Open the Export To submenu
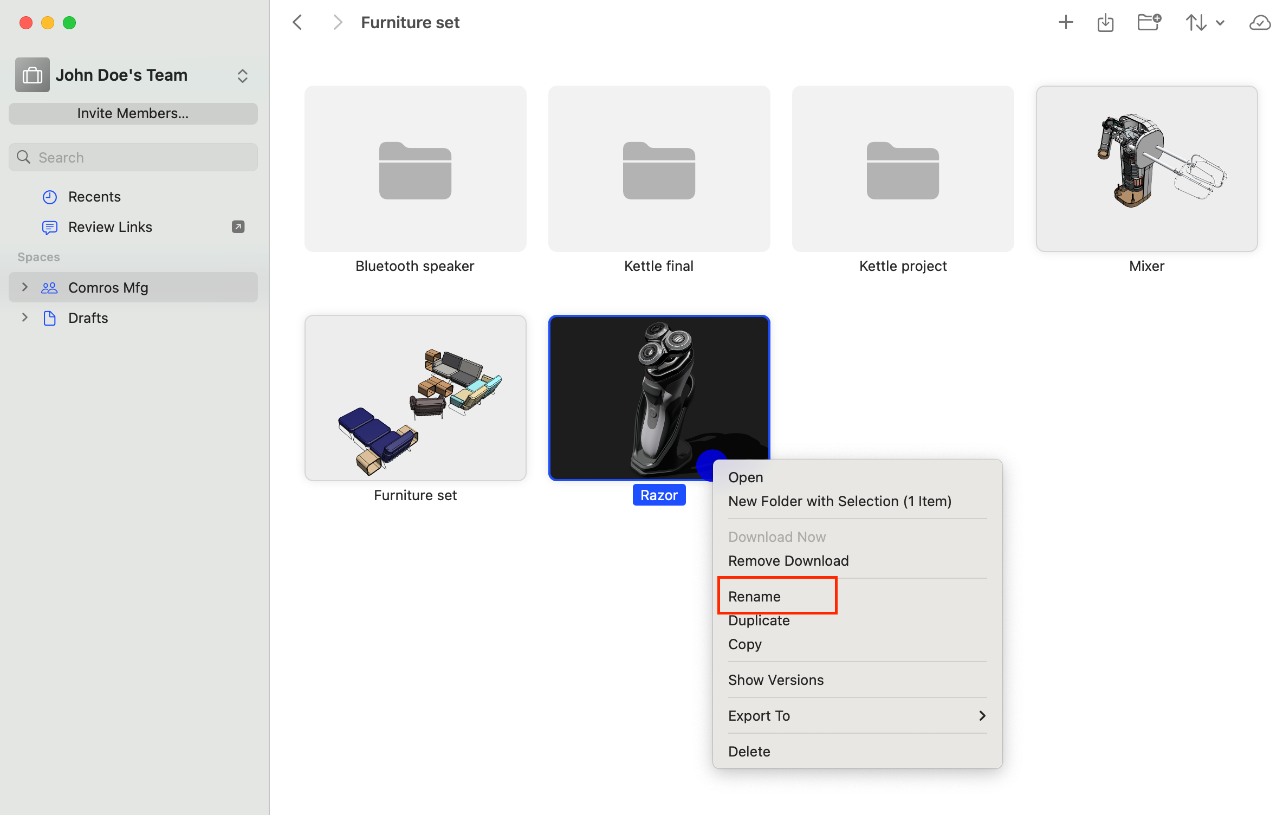Image resolution: width=1283 pixels, height=815 pixels. (857, 716)
